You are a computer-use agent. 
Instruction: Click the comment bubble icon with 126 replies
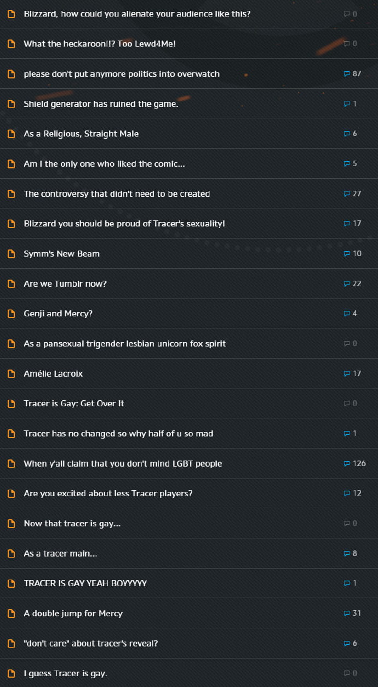[347, 463]
